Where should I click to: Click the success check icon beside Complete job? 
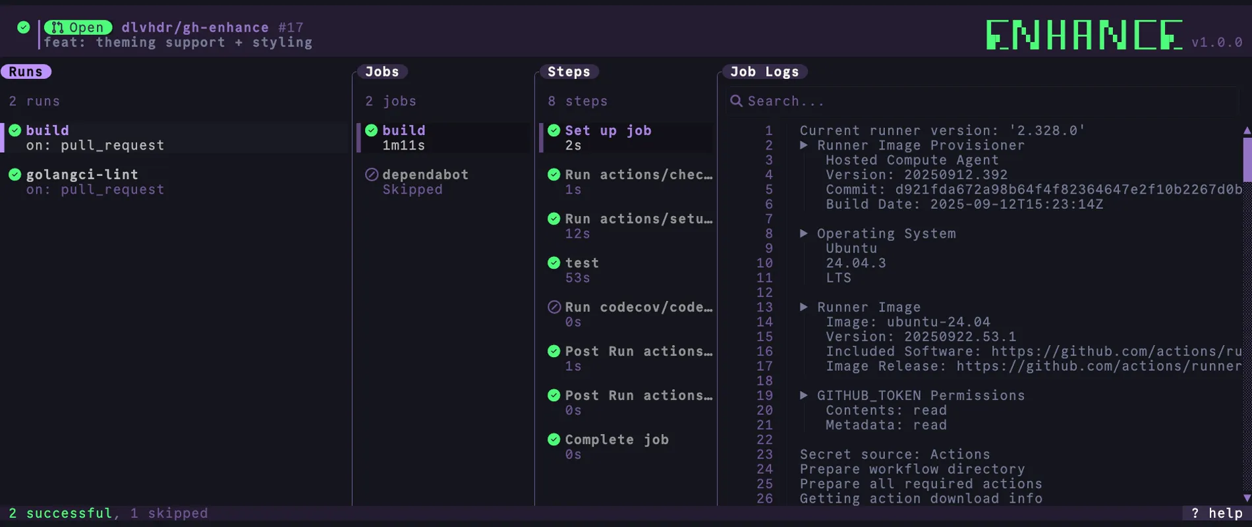click(x=554, y=439)
